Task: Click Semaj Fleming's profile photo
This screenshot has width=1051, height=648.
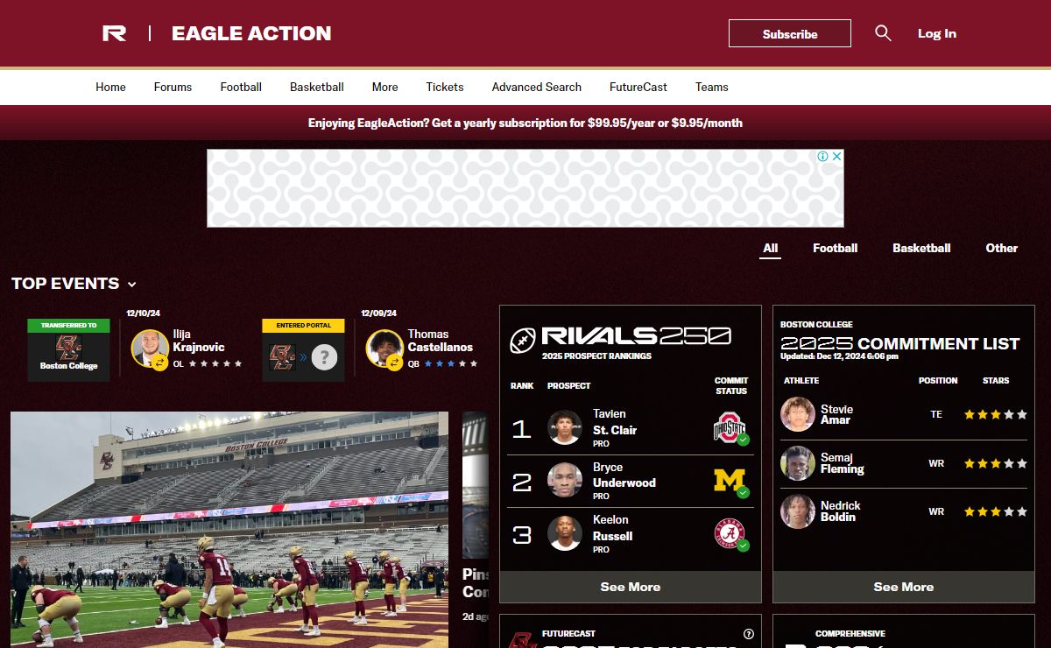Action: coord(798,463)
